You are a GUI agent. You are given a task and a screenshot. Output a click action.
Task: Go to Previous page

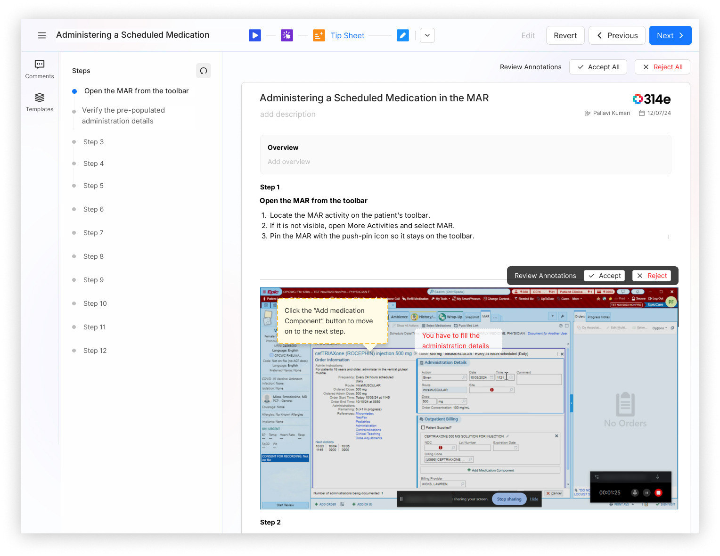617,35
